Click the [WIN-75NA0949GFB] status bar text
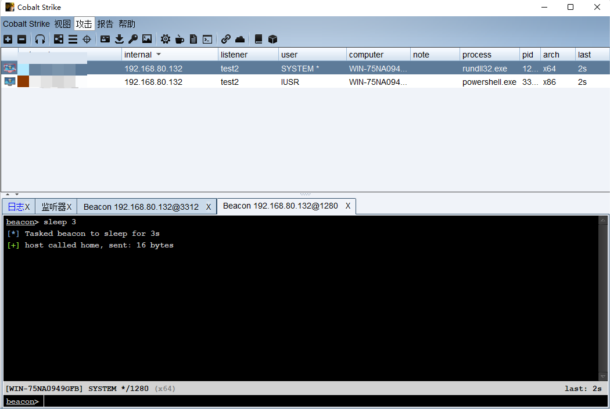Screen dimensions: 610x409 point(44,388)
